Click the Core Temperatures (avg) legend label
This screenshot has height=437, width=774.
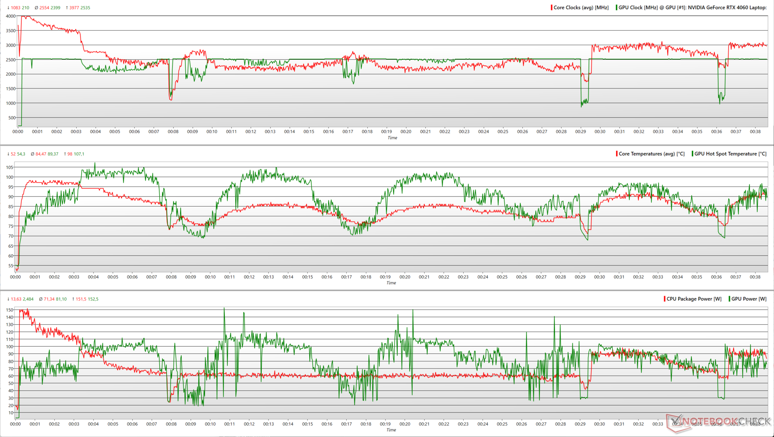tap(651, 154)
